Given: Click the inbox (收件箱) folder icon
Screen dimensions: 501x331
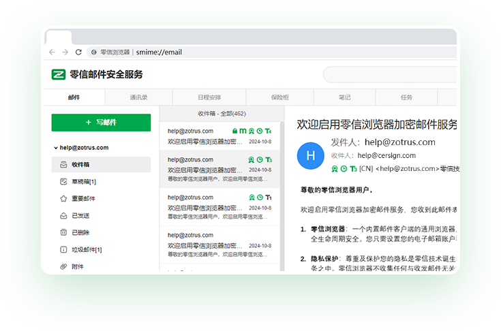Looking at the screenshot, I should 63,165.
